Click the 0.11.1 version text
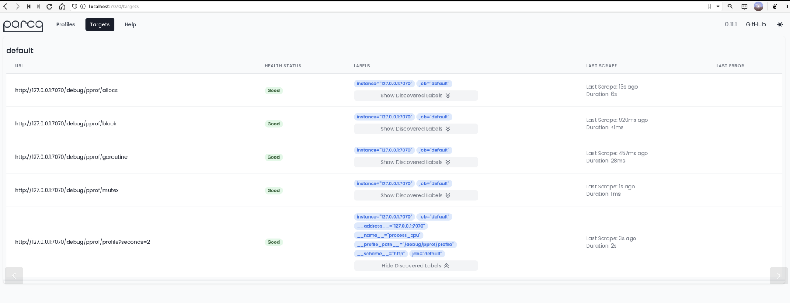The height and width of the screenshot is (303, 790). (x=731, y=24)
